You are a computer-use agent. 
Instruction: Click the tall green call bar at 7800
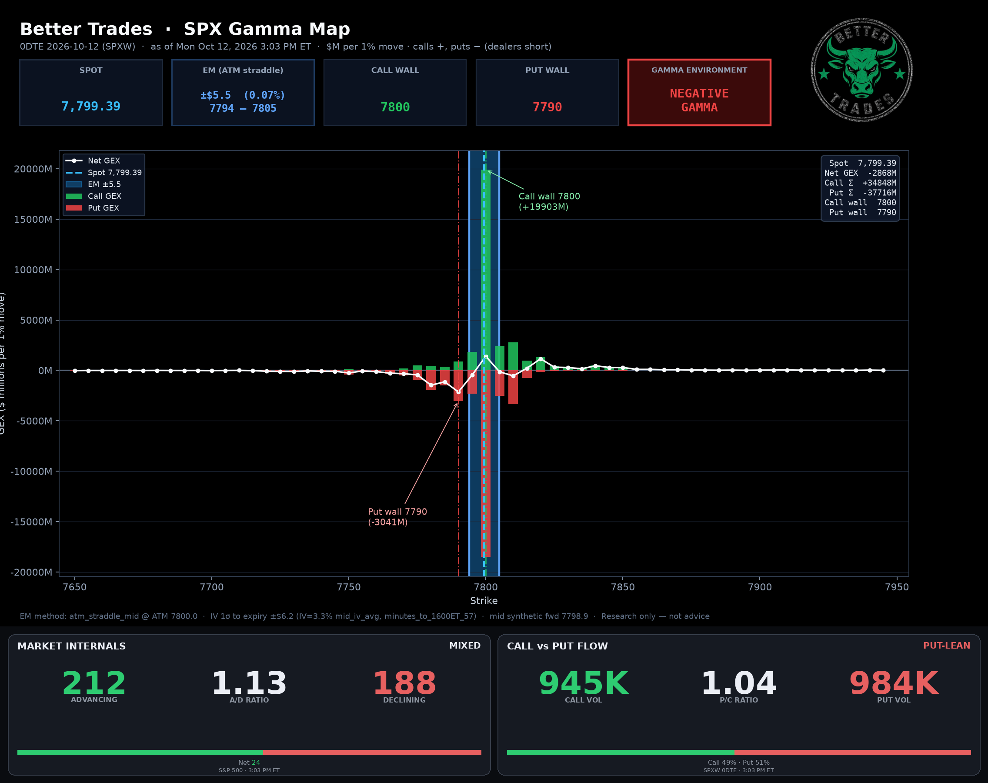486,270
